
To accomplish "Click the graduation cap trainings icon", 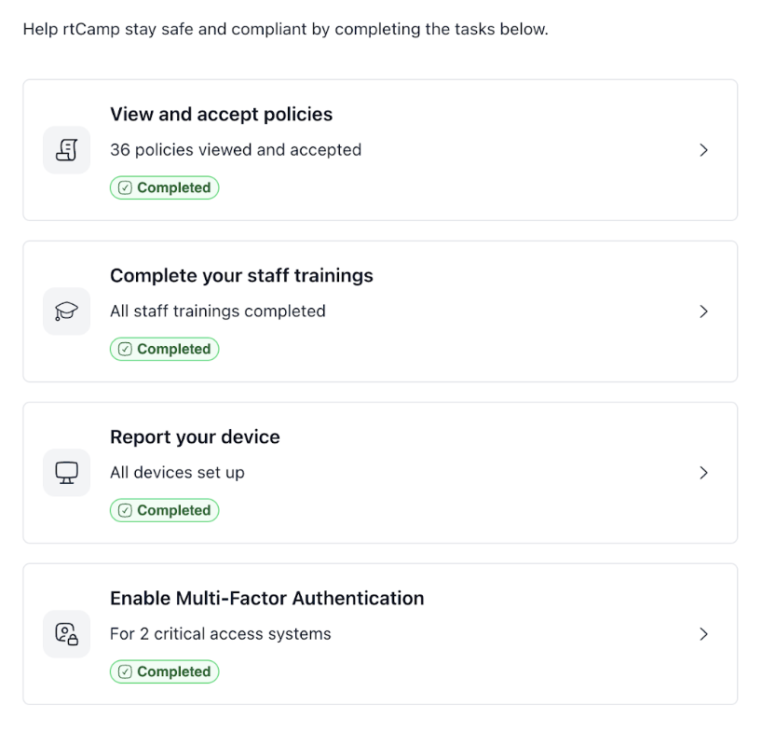I will click(66, 311).
